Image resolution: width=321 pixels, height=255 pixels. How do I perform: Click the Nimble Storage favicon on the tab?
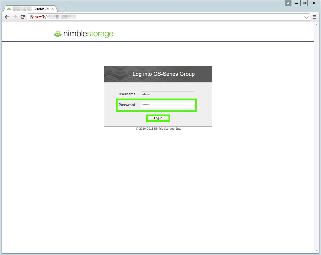point(9,9)
